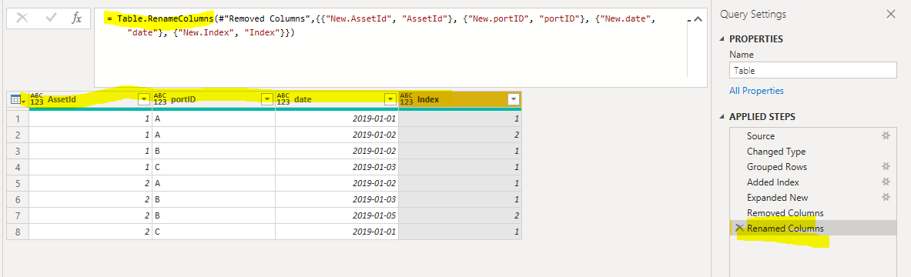Select the Changed Type applied step
911x277 pixels.
click(776, 152)
